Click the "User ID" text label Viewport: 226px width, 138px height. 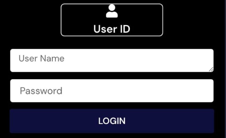(x=112, y=29)
